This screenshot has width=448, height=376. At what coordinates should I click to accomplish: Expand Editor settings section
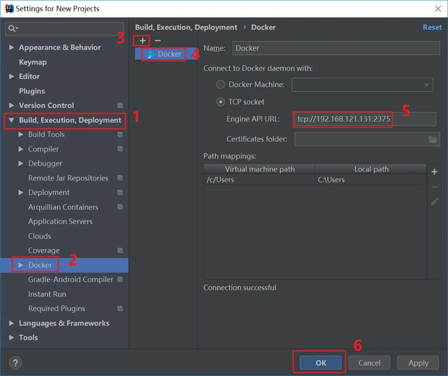coord(12,76)
